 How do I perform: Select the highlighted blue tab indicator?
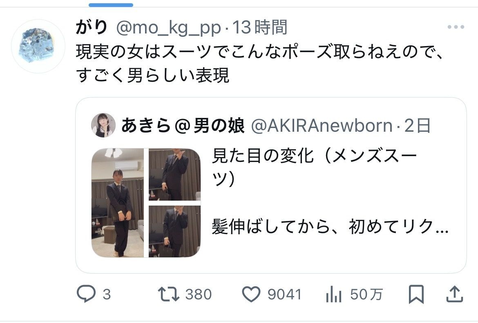click(x=111, y=5)
